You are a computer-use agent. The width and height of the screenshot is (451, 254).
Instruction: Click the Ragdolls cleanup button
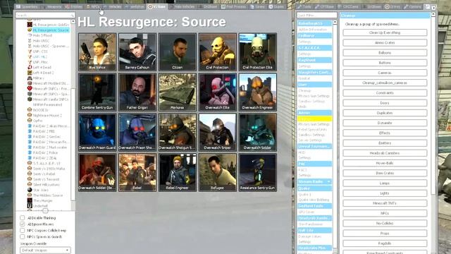click(x=385, y=243)
